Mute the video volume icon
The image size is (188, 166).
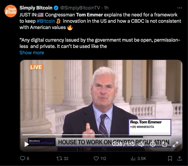[141, 144]
